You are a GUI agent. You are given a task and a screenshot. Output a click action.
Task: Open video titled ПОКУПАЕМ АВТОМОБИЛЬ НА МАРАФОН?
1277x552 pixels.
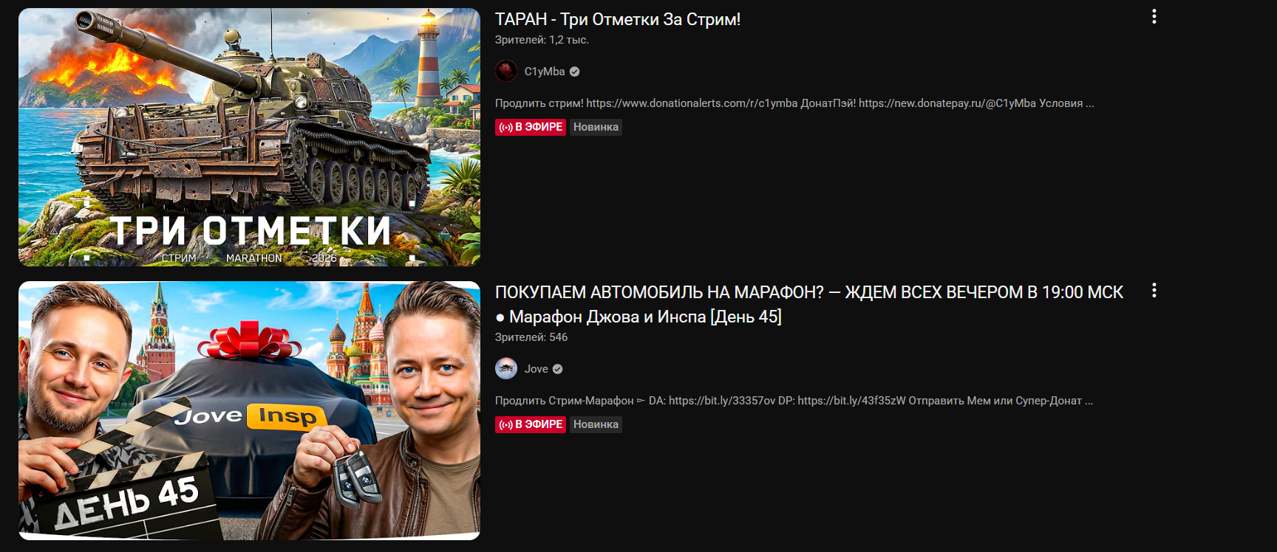pos(808,304)
